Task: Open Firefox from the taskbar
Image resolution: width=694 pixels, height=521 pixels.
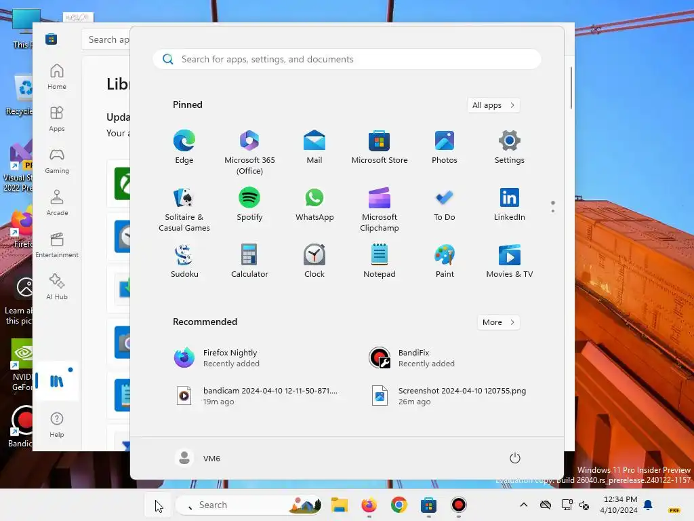Action: pyautogui.click(x=369, y=505)
